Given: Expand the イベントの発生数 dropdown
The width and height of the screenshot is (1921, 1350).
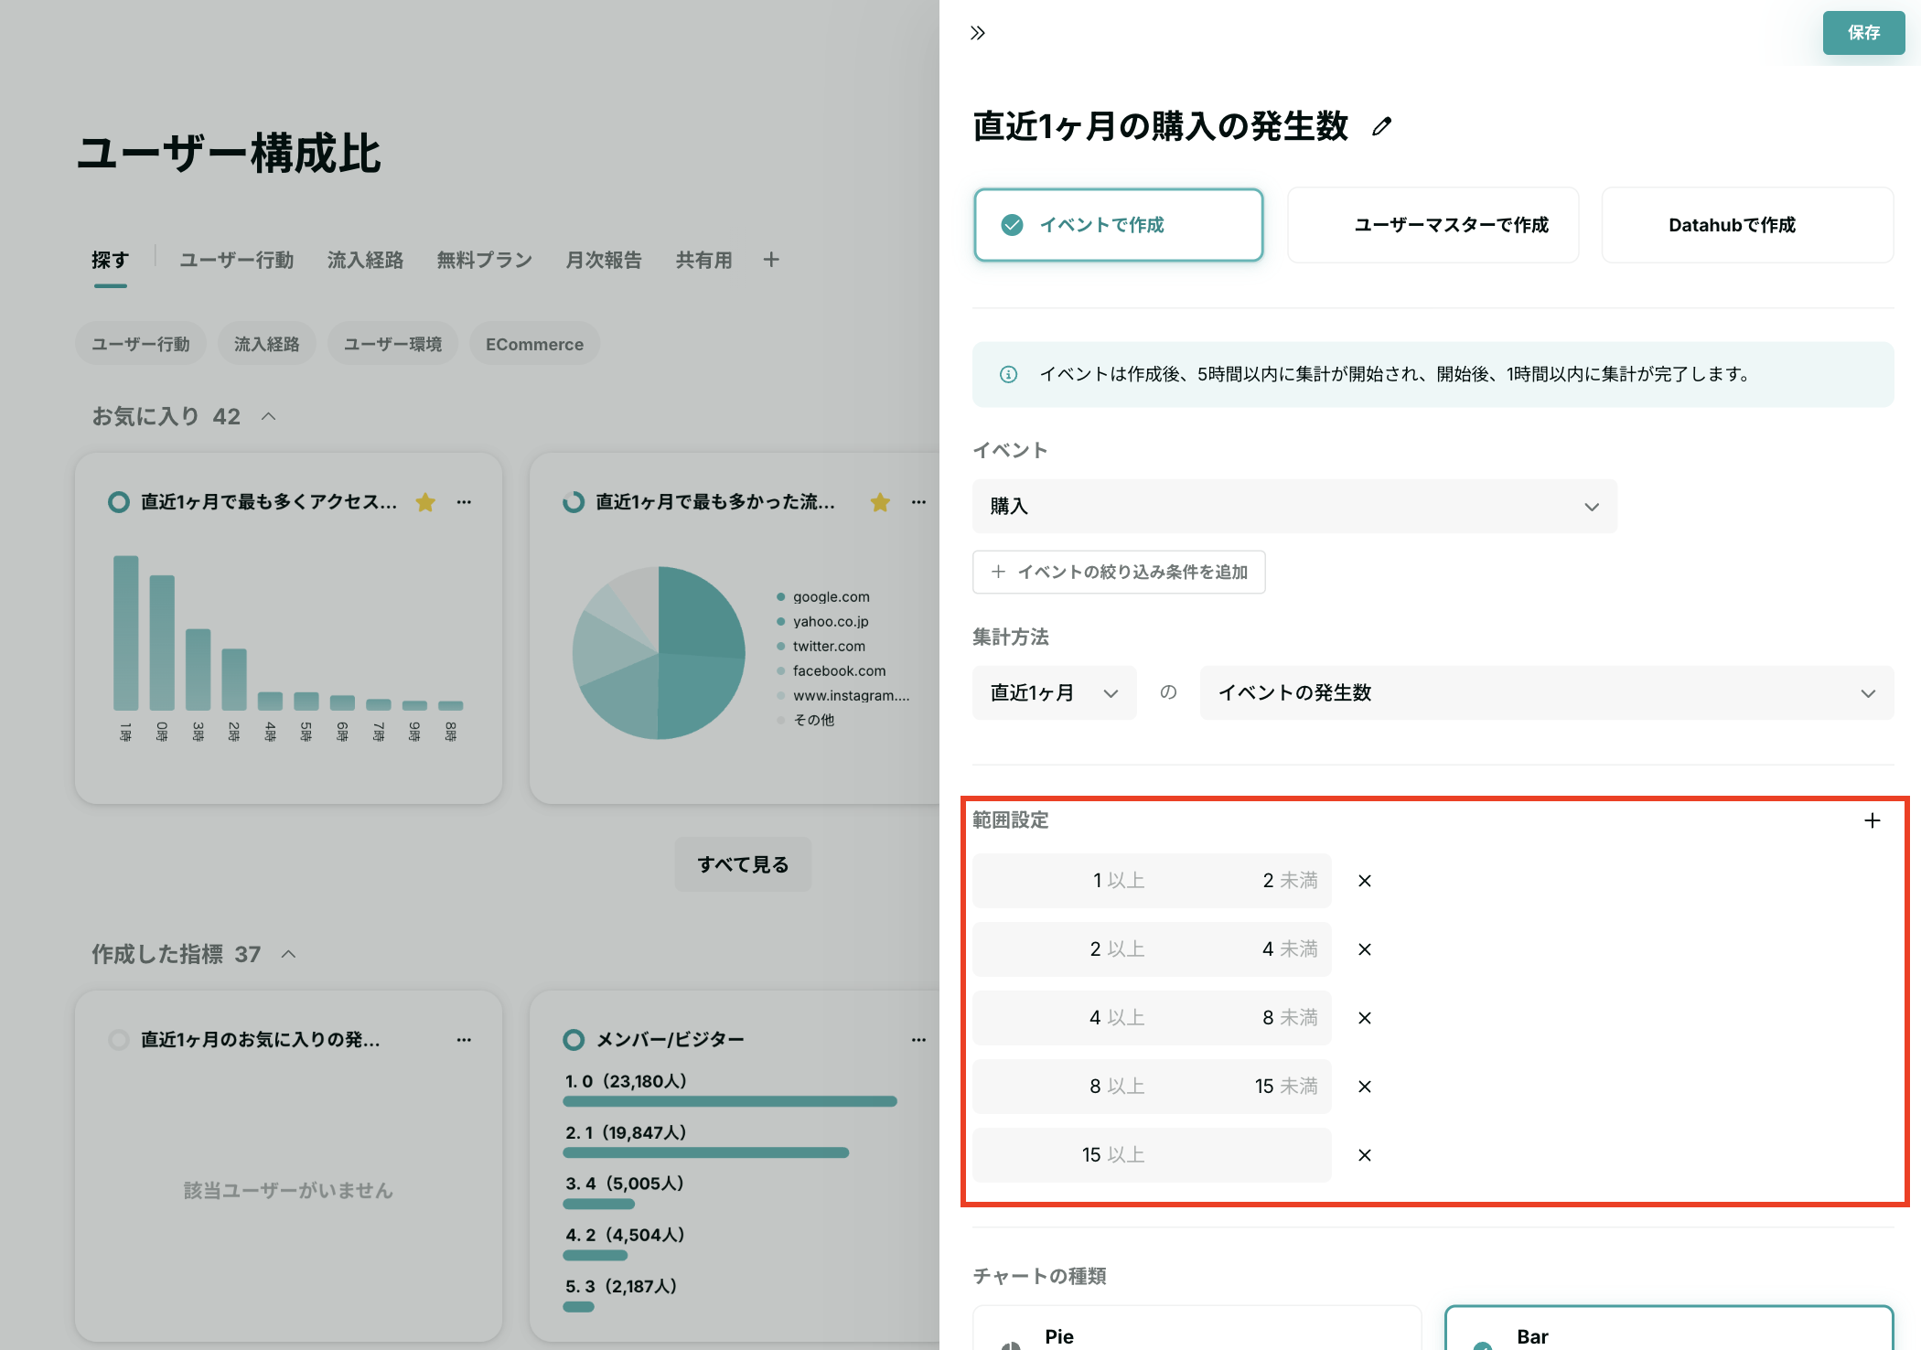Looking at the screenshot, I should tap(1546, 692).
